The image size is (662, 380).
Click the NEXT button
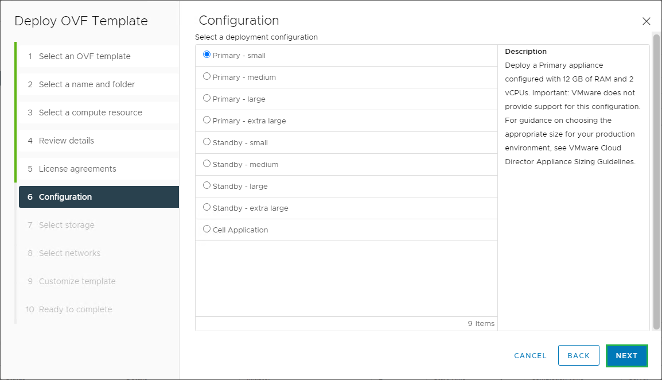(626, 355)
